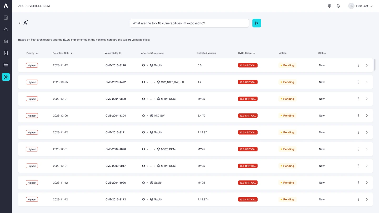The width and height of the screenshot is (379, 213).
Task: Expand details of CVE-2000-0017 row
Action: 367,166
